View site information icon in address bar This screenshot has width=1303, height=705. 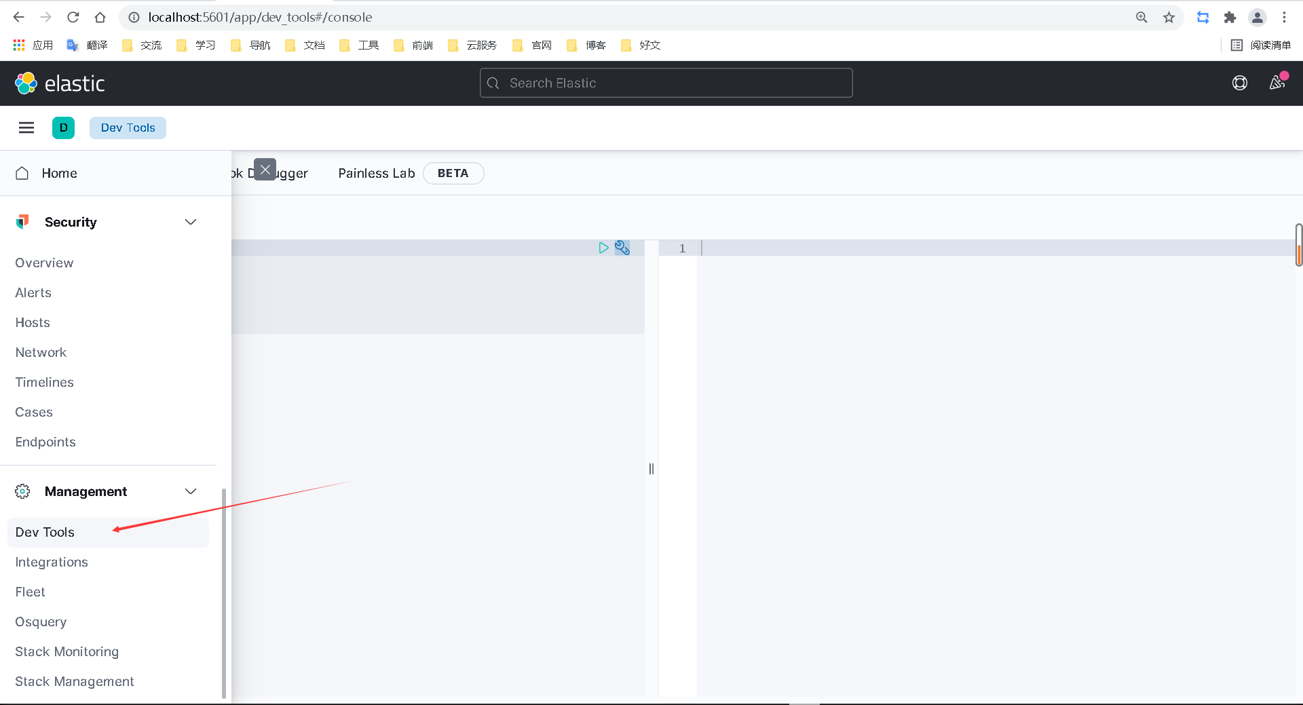click(x=134, y=17)
